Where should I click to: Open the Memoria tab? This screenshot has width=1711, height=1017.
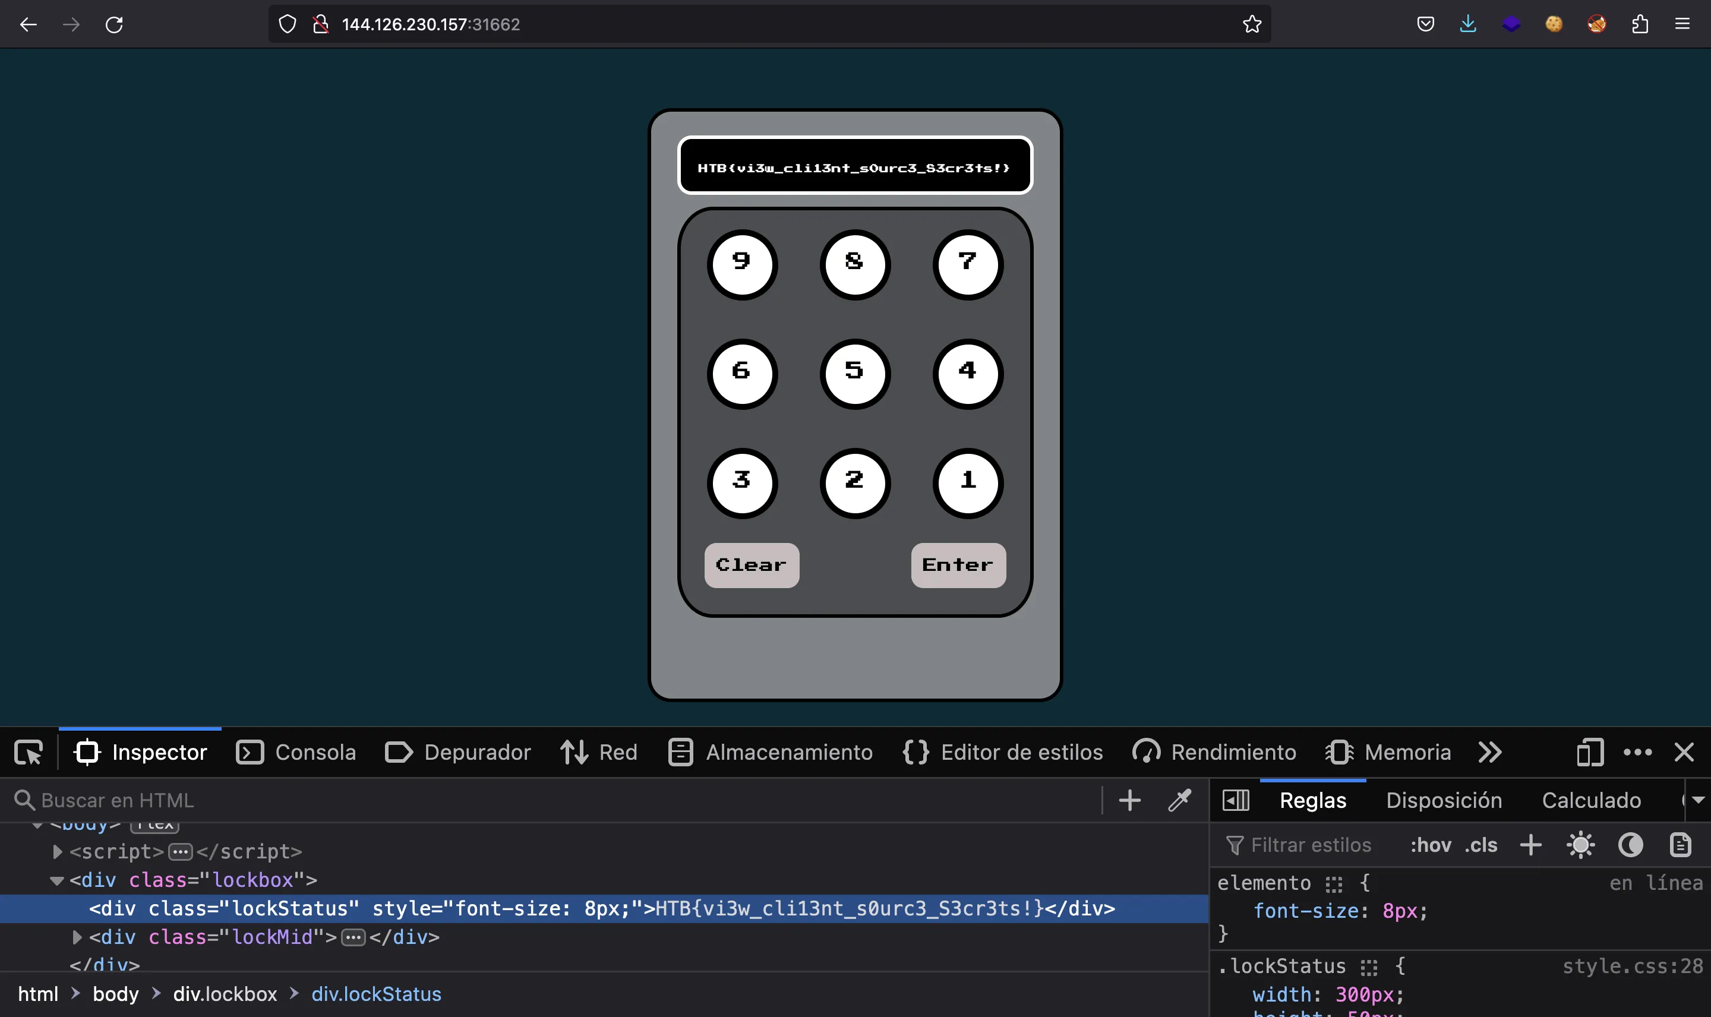[1388, 753]
